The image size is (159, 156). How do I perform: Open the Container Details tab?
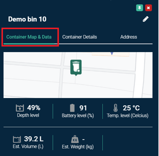(x=79, y=37)
